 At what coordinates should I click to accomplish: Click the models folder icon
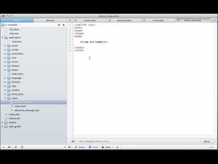pos(9,90)
